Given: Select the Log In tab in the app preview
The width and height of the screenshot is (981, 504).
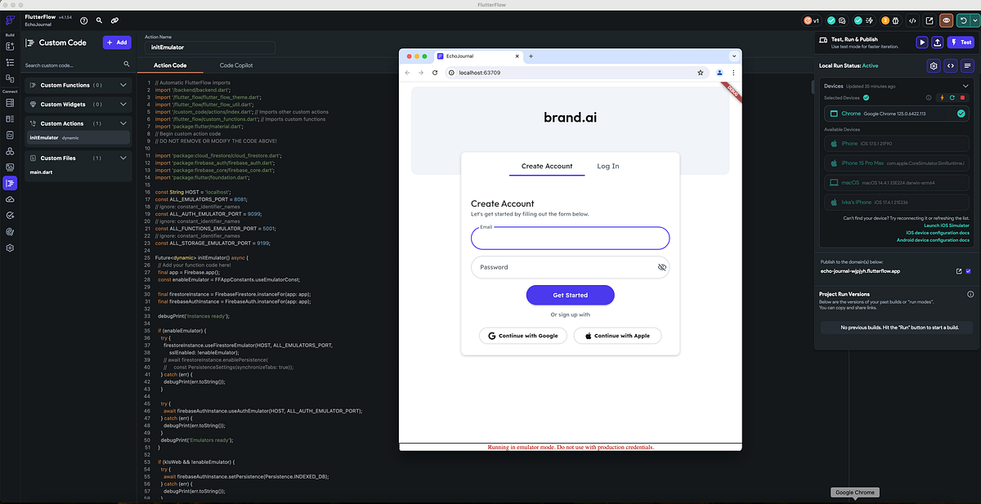Looking at the screenshot, I should (607, 166).
